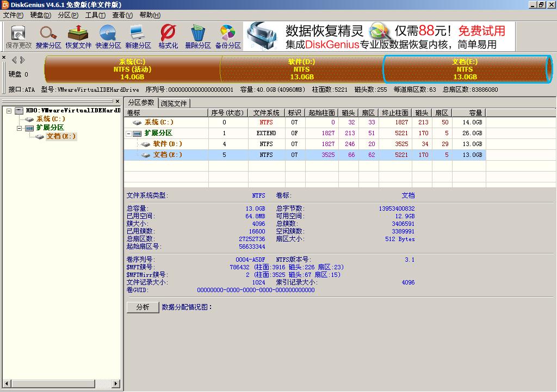Click the volume serial 0004-A5DF value

point(250,260)
